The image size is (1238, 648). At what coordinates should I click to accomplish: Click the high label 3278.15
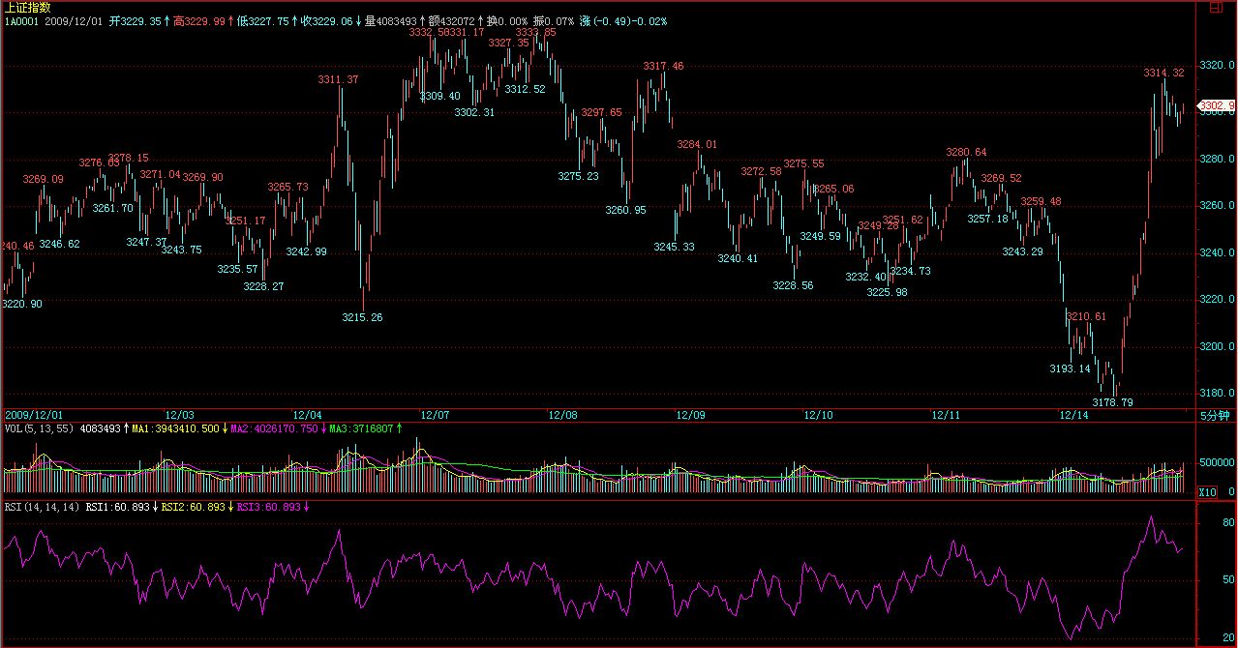tap(129, 158)
